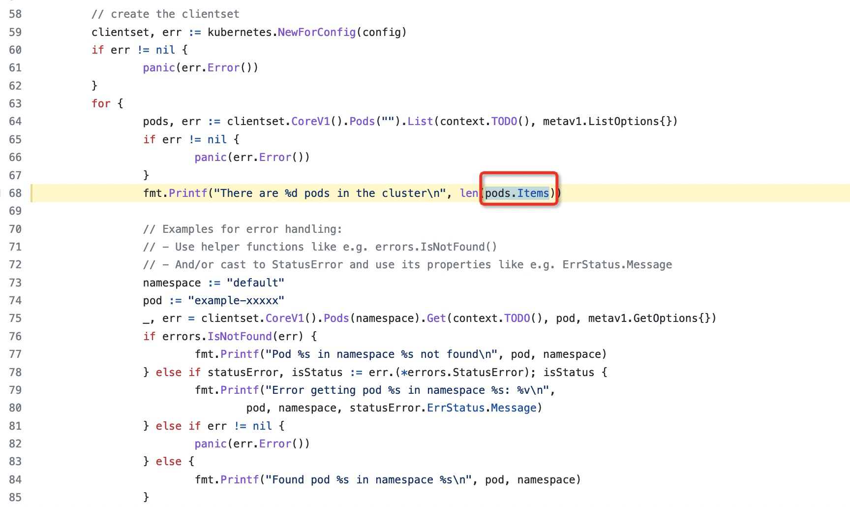Click the len keyword on line 68

[x=469, y=193]
